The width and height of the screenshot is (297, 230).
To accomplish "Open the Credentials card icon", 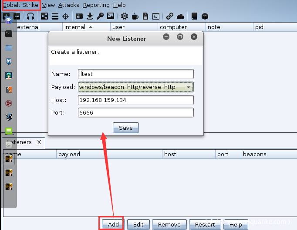I will pyautogui.click(x=79, y=16).
